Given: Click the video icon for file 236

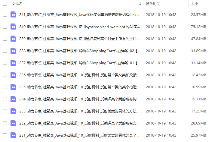Looking at the screenshot, I should [x=13, y=75].
